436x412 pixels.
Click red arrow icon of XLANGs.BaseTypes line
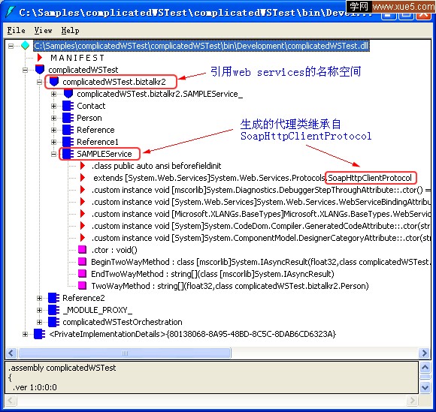[83, 214]
